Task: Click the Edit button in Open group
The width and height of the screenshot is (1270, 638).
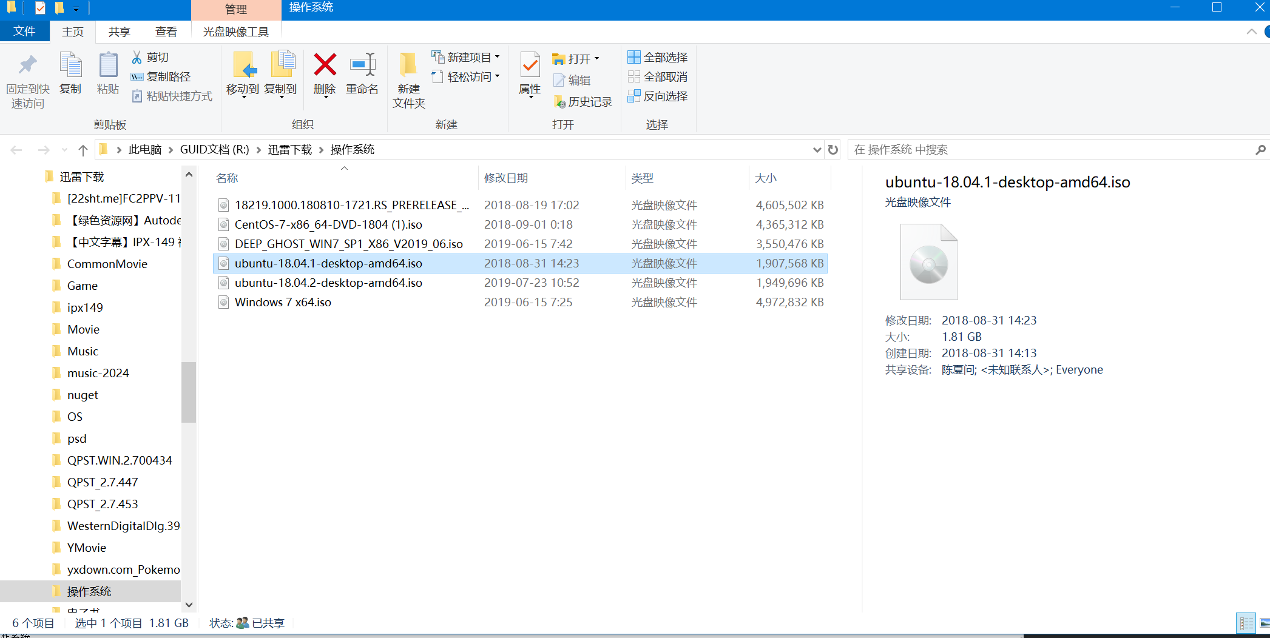Action: 572,80
